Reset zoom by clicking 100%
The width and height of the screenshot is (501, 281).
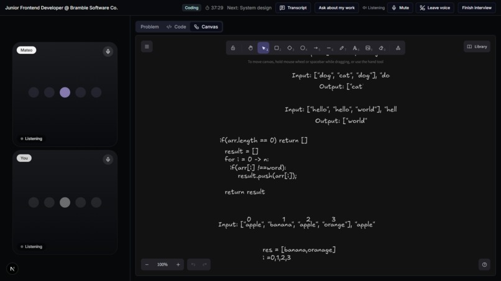coord(162,264)
